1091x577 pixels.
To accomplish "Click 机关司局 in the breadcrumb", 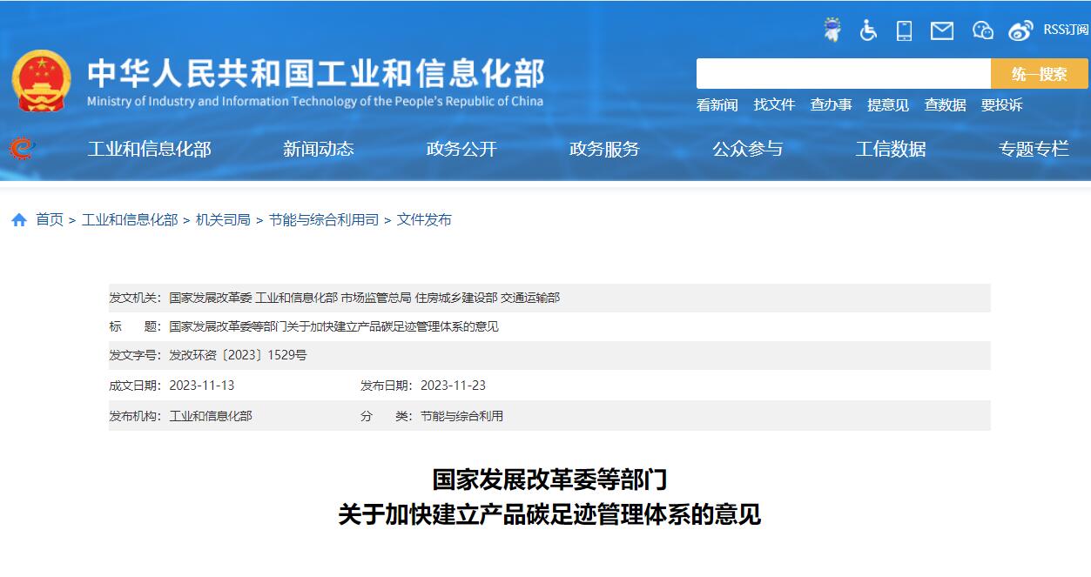I will click(x=223, y=220).
